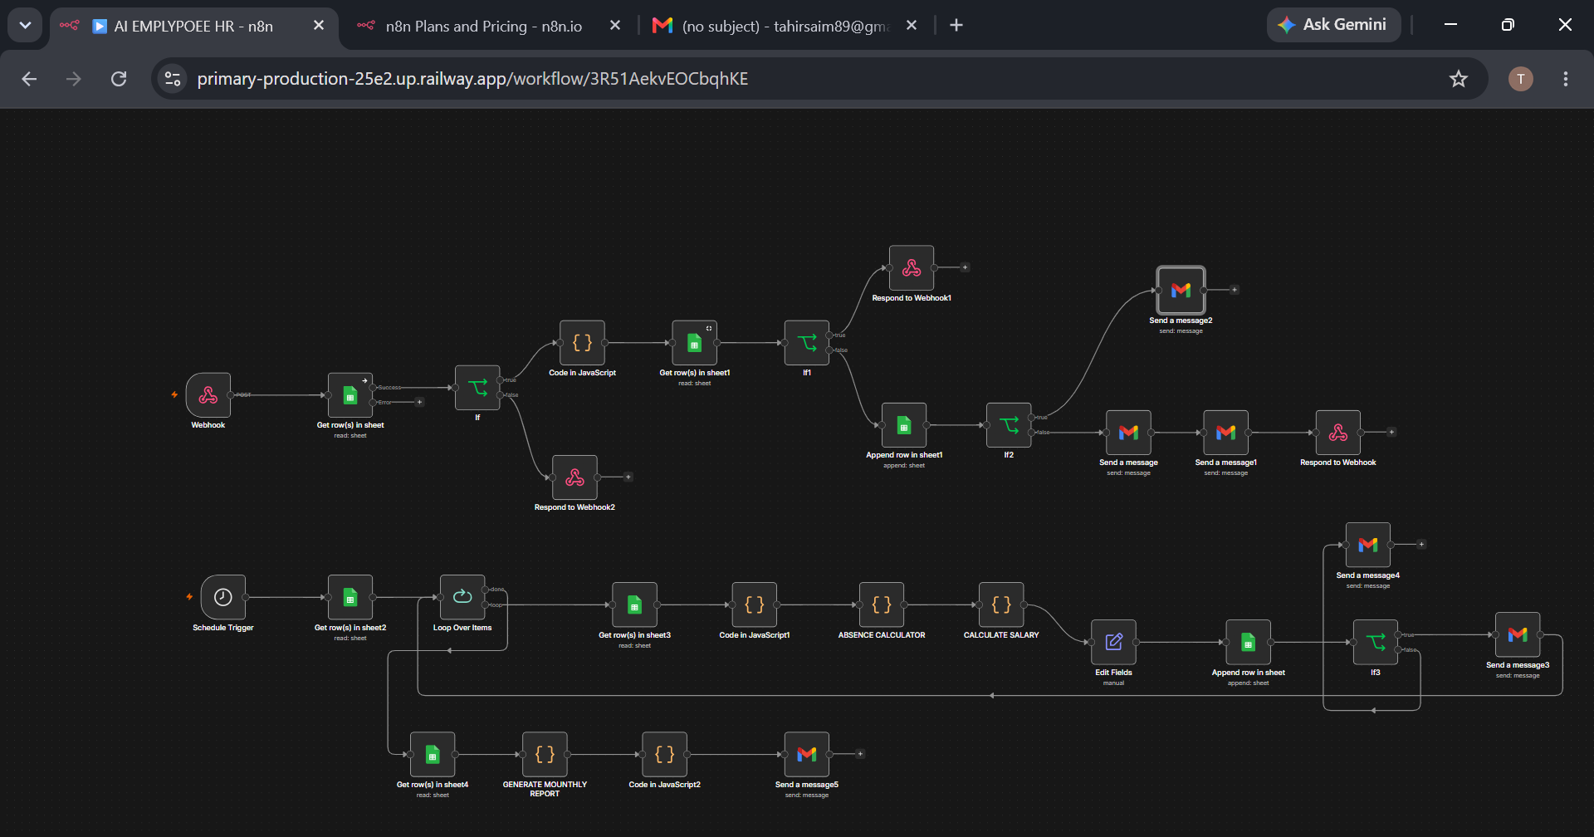Select the Get row(s) in sheet1 node
The image size is (1594, 837).
click(x=695, y=342)
